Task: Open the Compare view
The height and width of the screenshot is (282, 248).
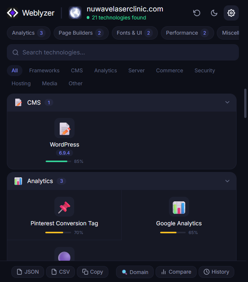Action: pos(176,272)
